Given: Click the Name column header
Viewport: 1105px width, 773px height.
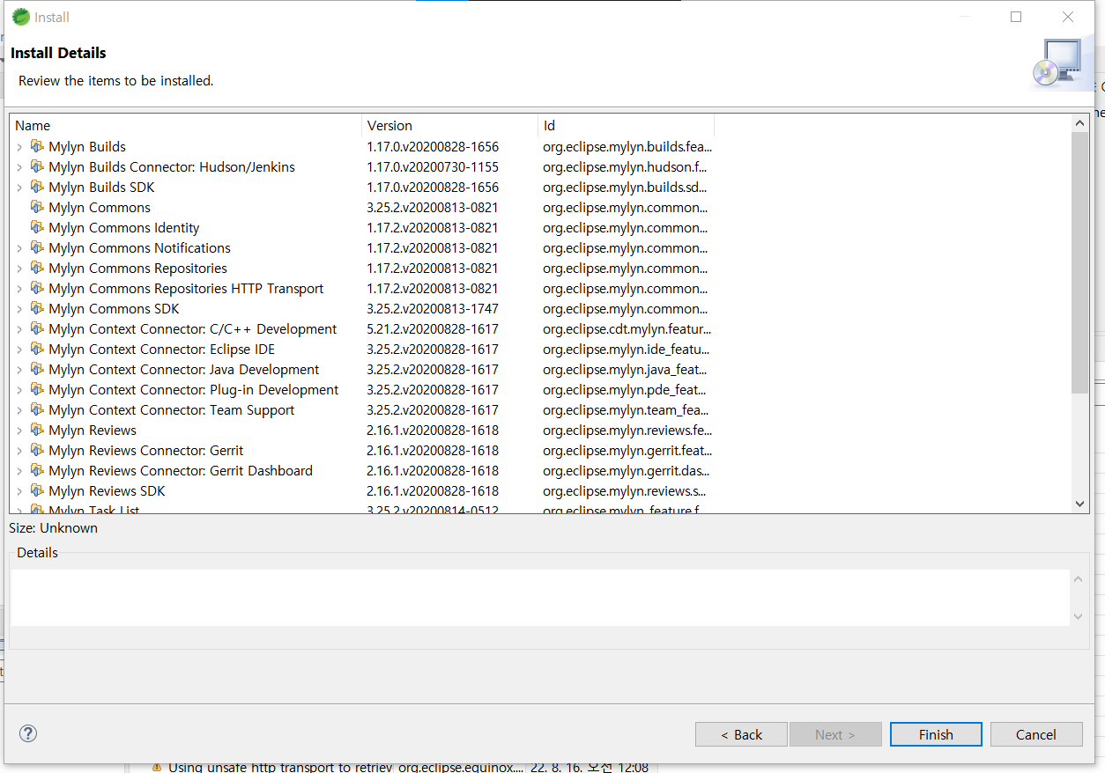Looking at the screenshot, I should click(x=185, y=125).
